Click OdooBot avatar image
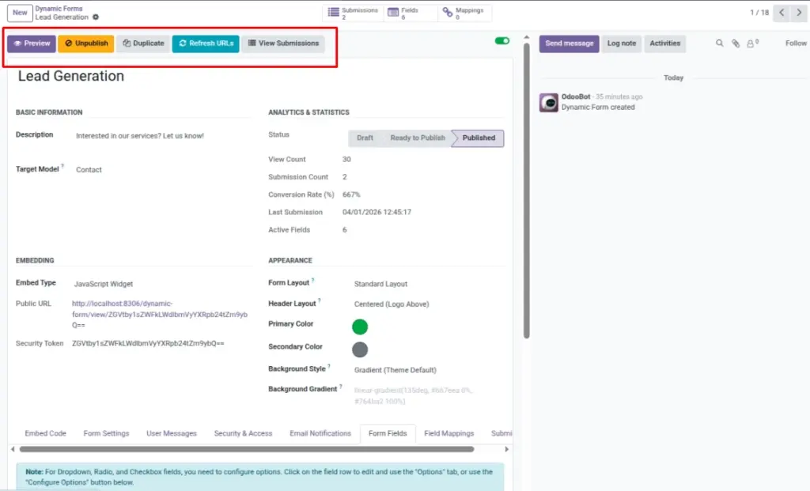 click(549, 103)
